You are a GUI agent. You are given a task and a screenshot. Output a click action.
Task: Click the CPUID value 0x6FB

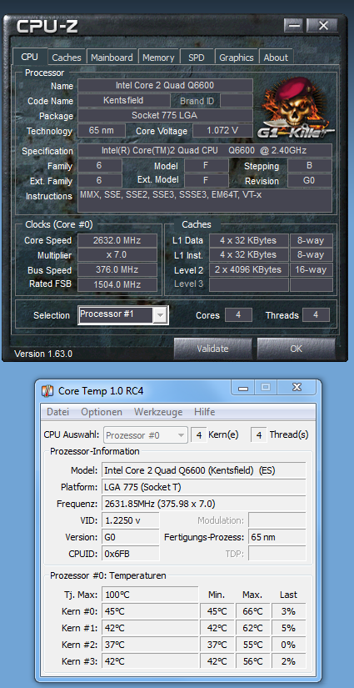[131, 554]
